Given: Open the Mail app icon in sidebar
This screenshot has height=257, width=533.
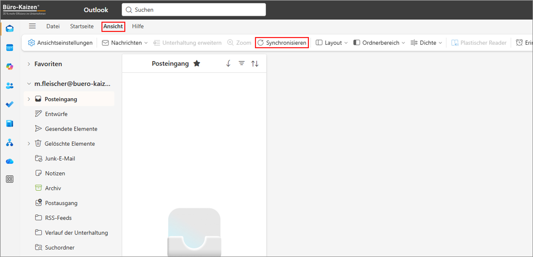Looking at the screenshot, I should pos(10,28).
